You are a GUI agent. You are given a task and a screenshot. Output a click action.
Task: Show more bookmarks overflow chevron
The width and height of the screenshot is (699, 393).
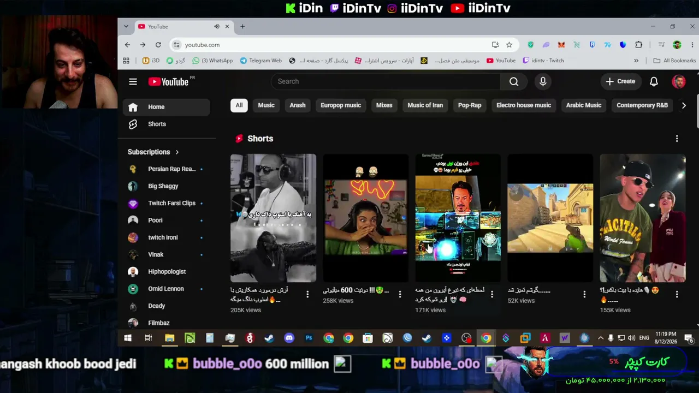coord(636,61)
